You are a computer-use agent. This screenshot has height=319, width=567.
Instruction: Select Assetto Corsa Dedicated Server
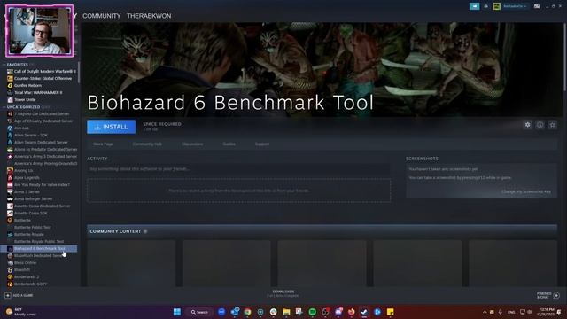coord(42,206)
